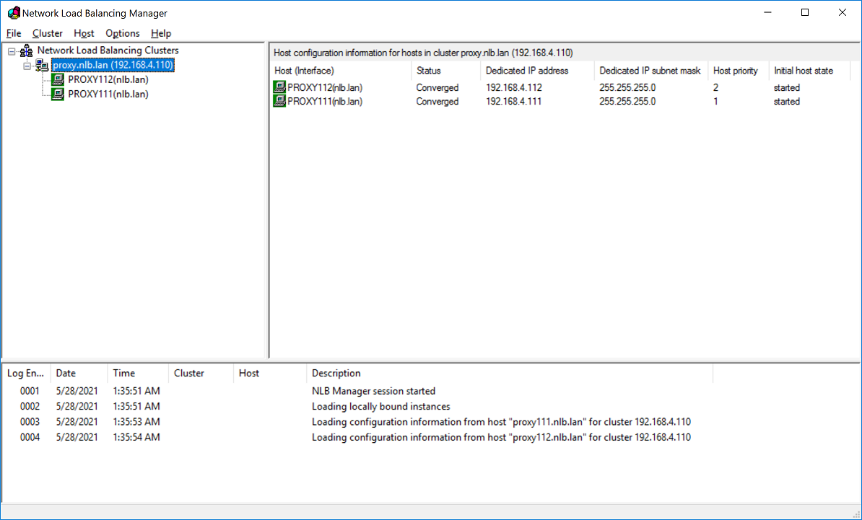Click NLB Manager session started description
The width and height of the screenshot is (862, 520).
click(373, 391)
